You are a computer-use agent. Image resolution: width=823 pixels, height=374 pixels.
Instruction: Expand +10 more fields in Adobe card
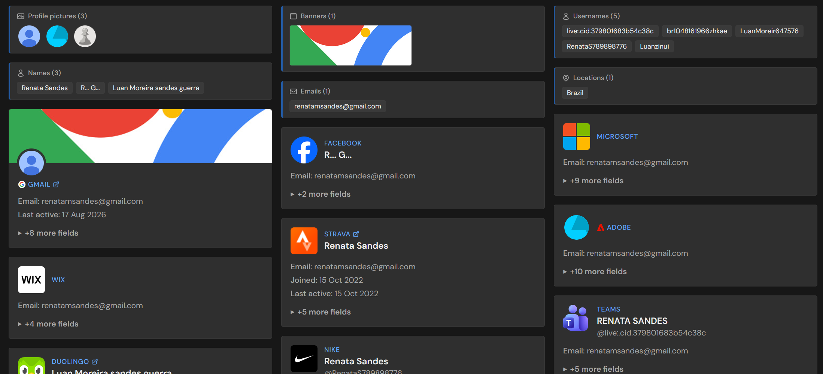[595, 272]
